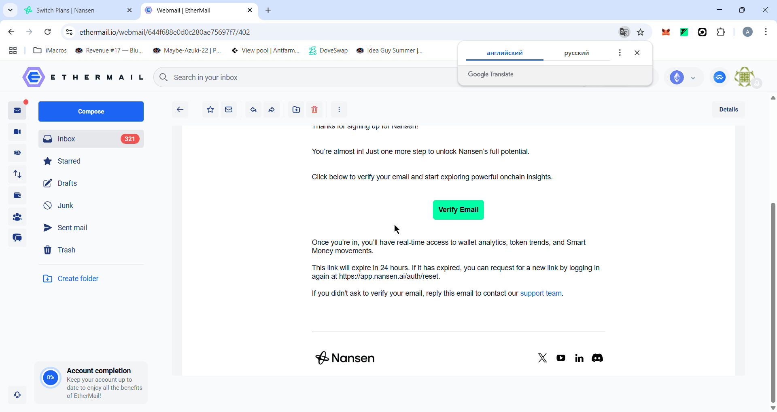Open Chrome extensions puzzle icon
Viewport: 777px width, 412px height.
(721, 32)
